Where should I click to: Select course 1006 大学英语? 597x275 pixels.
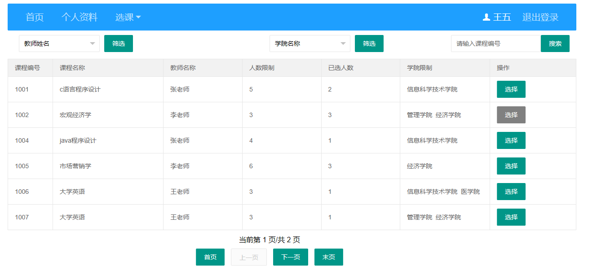pos(511,192)
